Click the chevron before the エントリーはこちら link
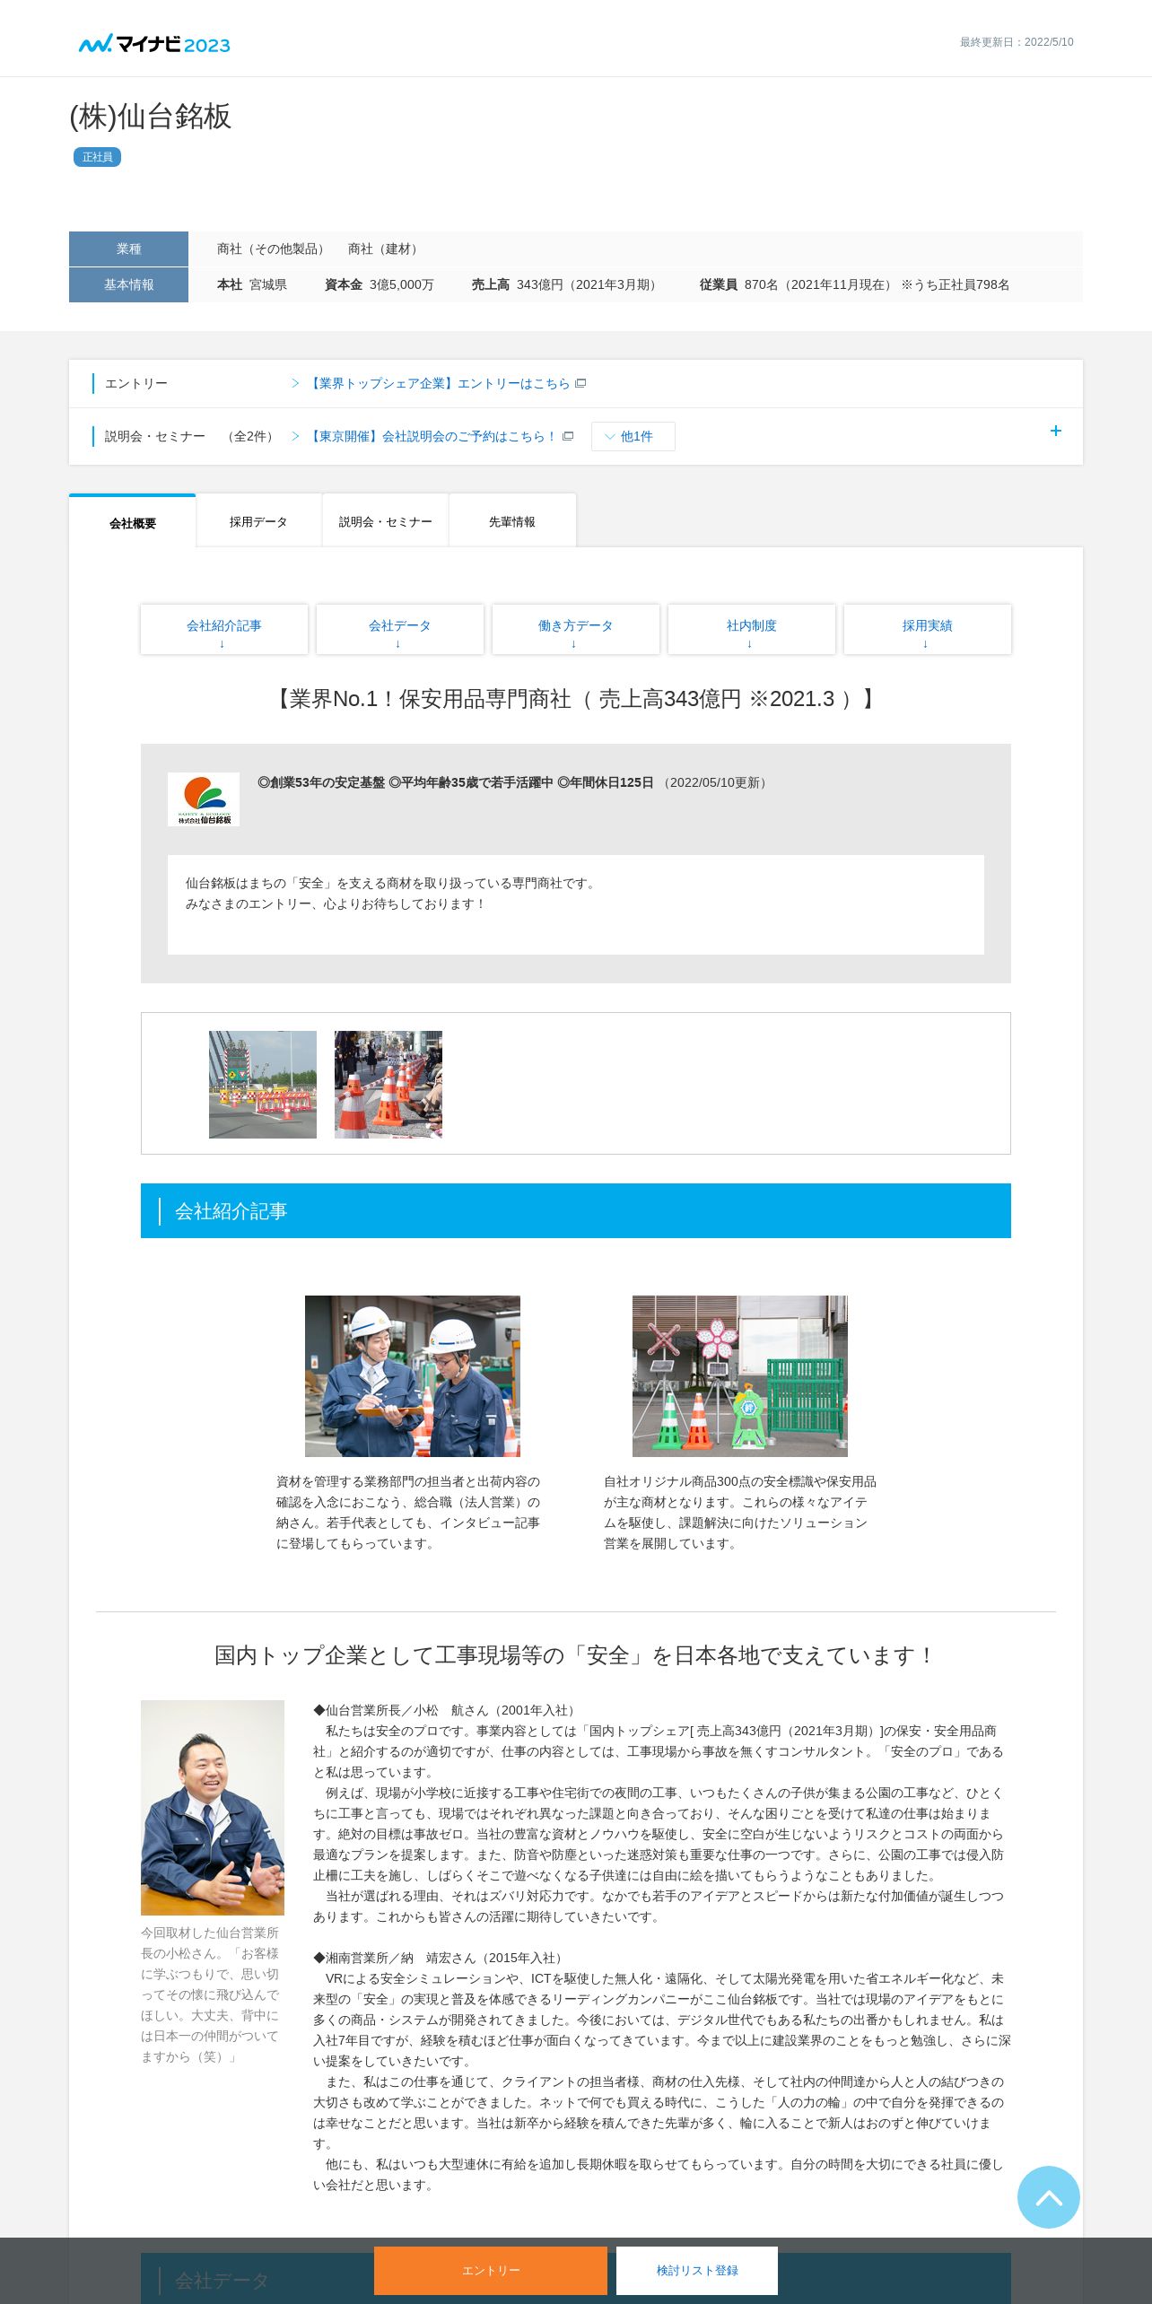 (x=295, y=383)
